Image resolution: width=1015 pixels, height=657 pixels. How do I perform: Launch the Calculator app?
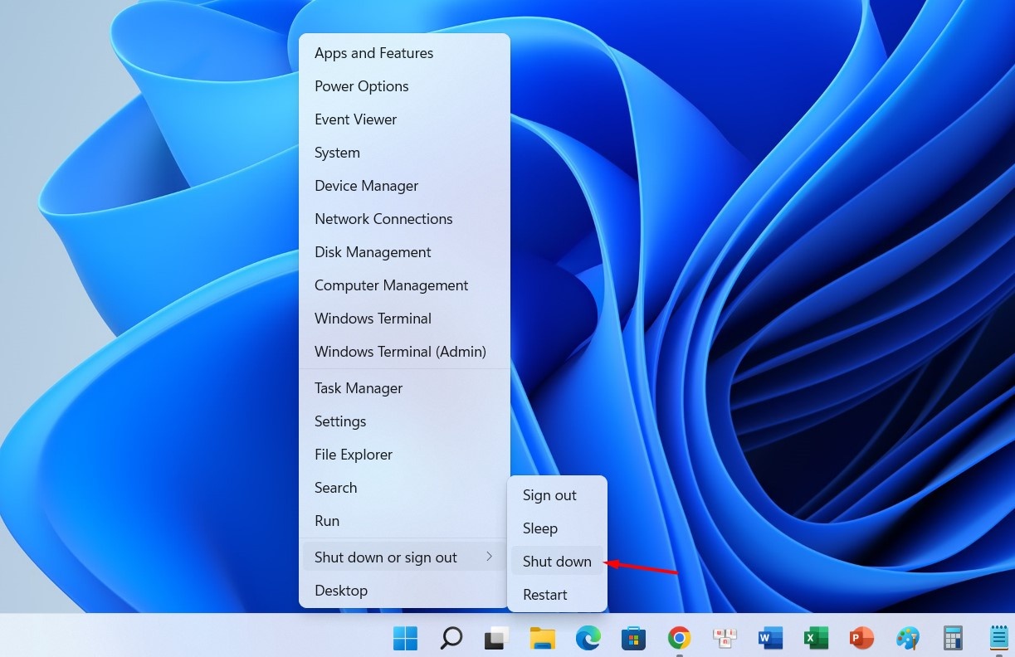[953, 638]
